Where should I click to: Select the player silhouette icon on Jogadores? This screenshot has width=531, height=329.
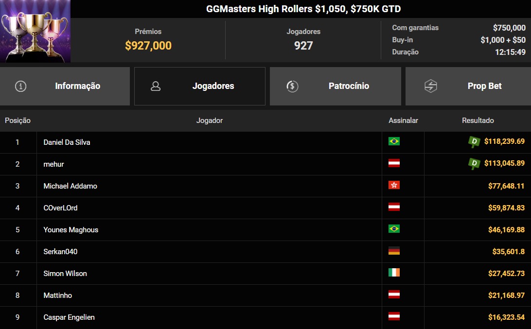tap(156, 86)
